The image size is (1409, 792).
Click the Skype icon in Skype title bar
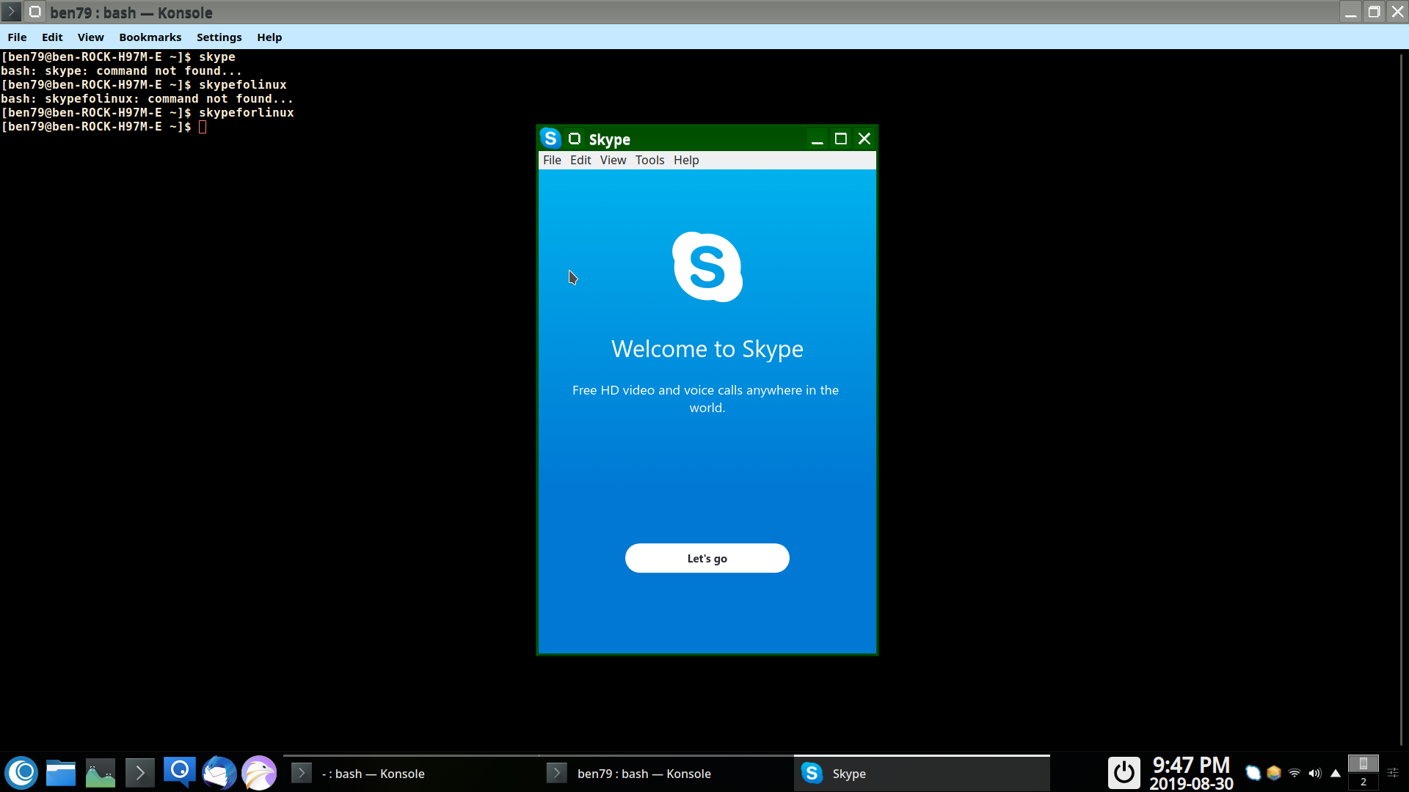click(x=550, y=139)
